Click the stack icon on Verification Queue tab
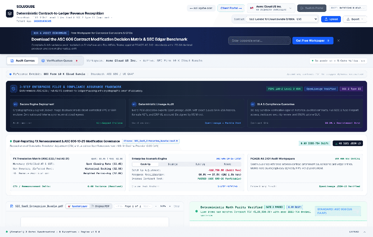Viewport: 373px width, 237px height. [43, 61]
